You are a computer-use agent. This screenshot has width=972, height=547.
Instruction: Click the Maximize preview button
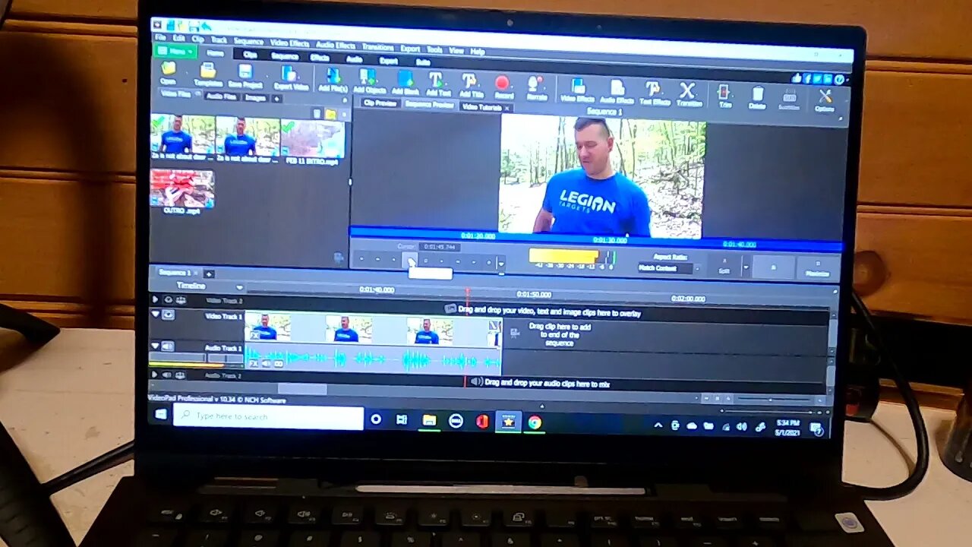tap(818, 269)
